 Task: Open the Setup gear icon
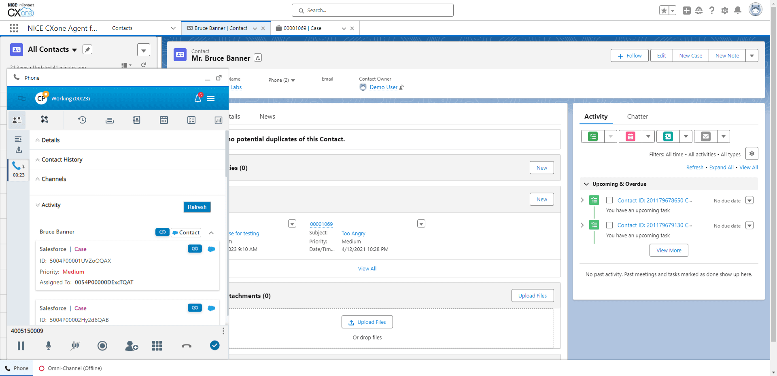(725, 11)
